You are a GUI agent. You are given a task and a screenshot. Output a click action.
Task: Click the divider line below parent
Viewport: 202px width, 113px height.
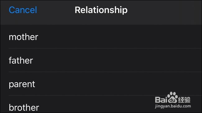click(x=105, y=95)
